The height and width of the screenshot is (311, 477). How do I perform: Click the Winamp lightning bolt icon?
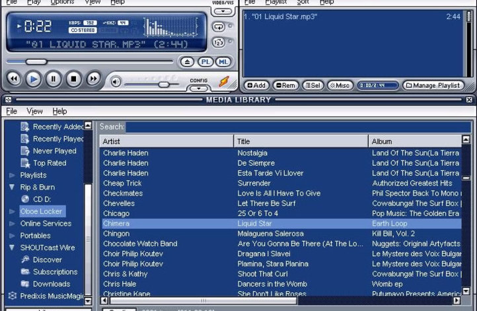[224, 81]
